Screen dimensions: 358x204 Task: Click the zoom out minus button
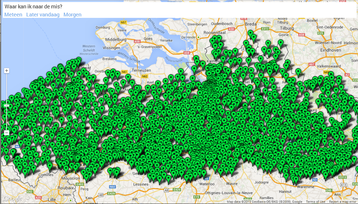7,133
